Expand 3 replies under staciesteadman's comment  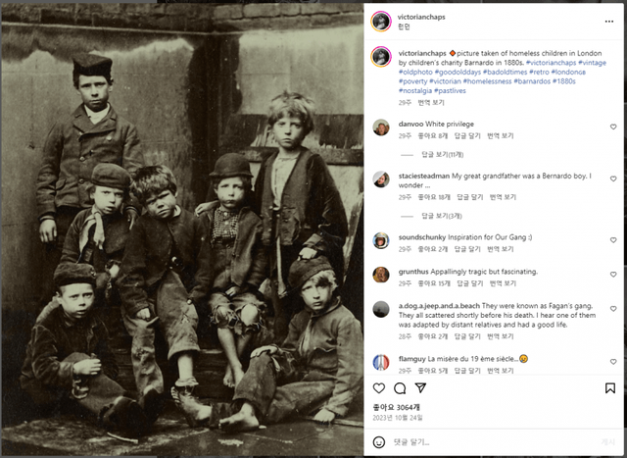coord(442,216)
